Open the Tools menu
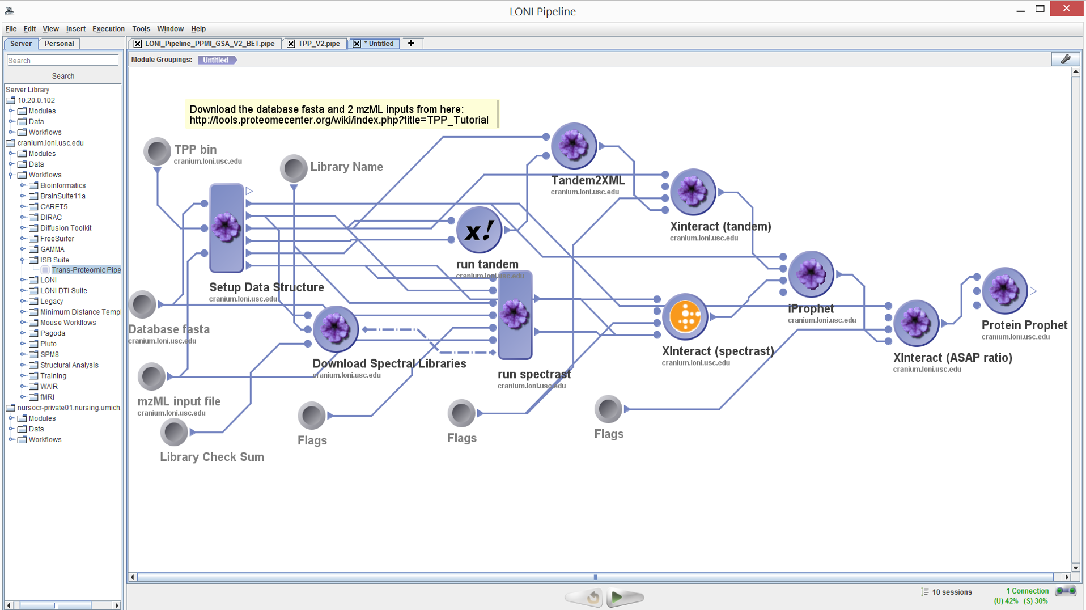This screenshot has height=610, width=1086. pyautogui.click(x=141, y=29)
